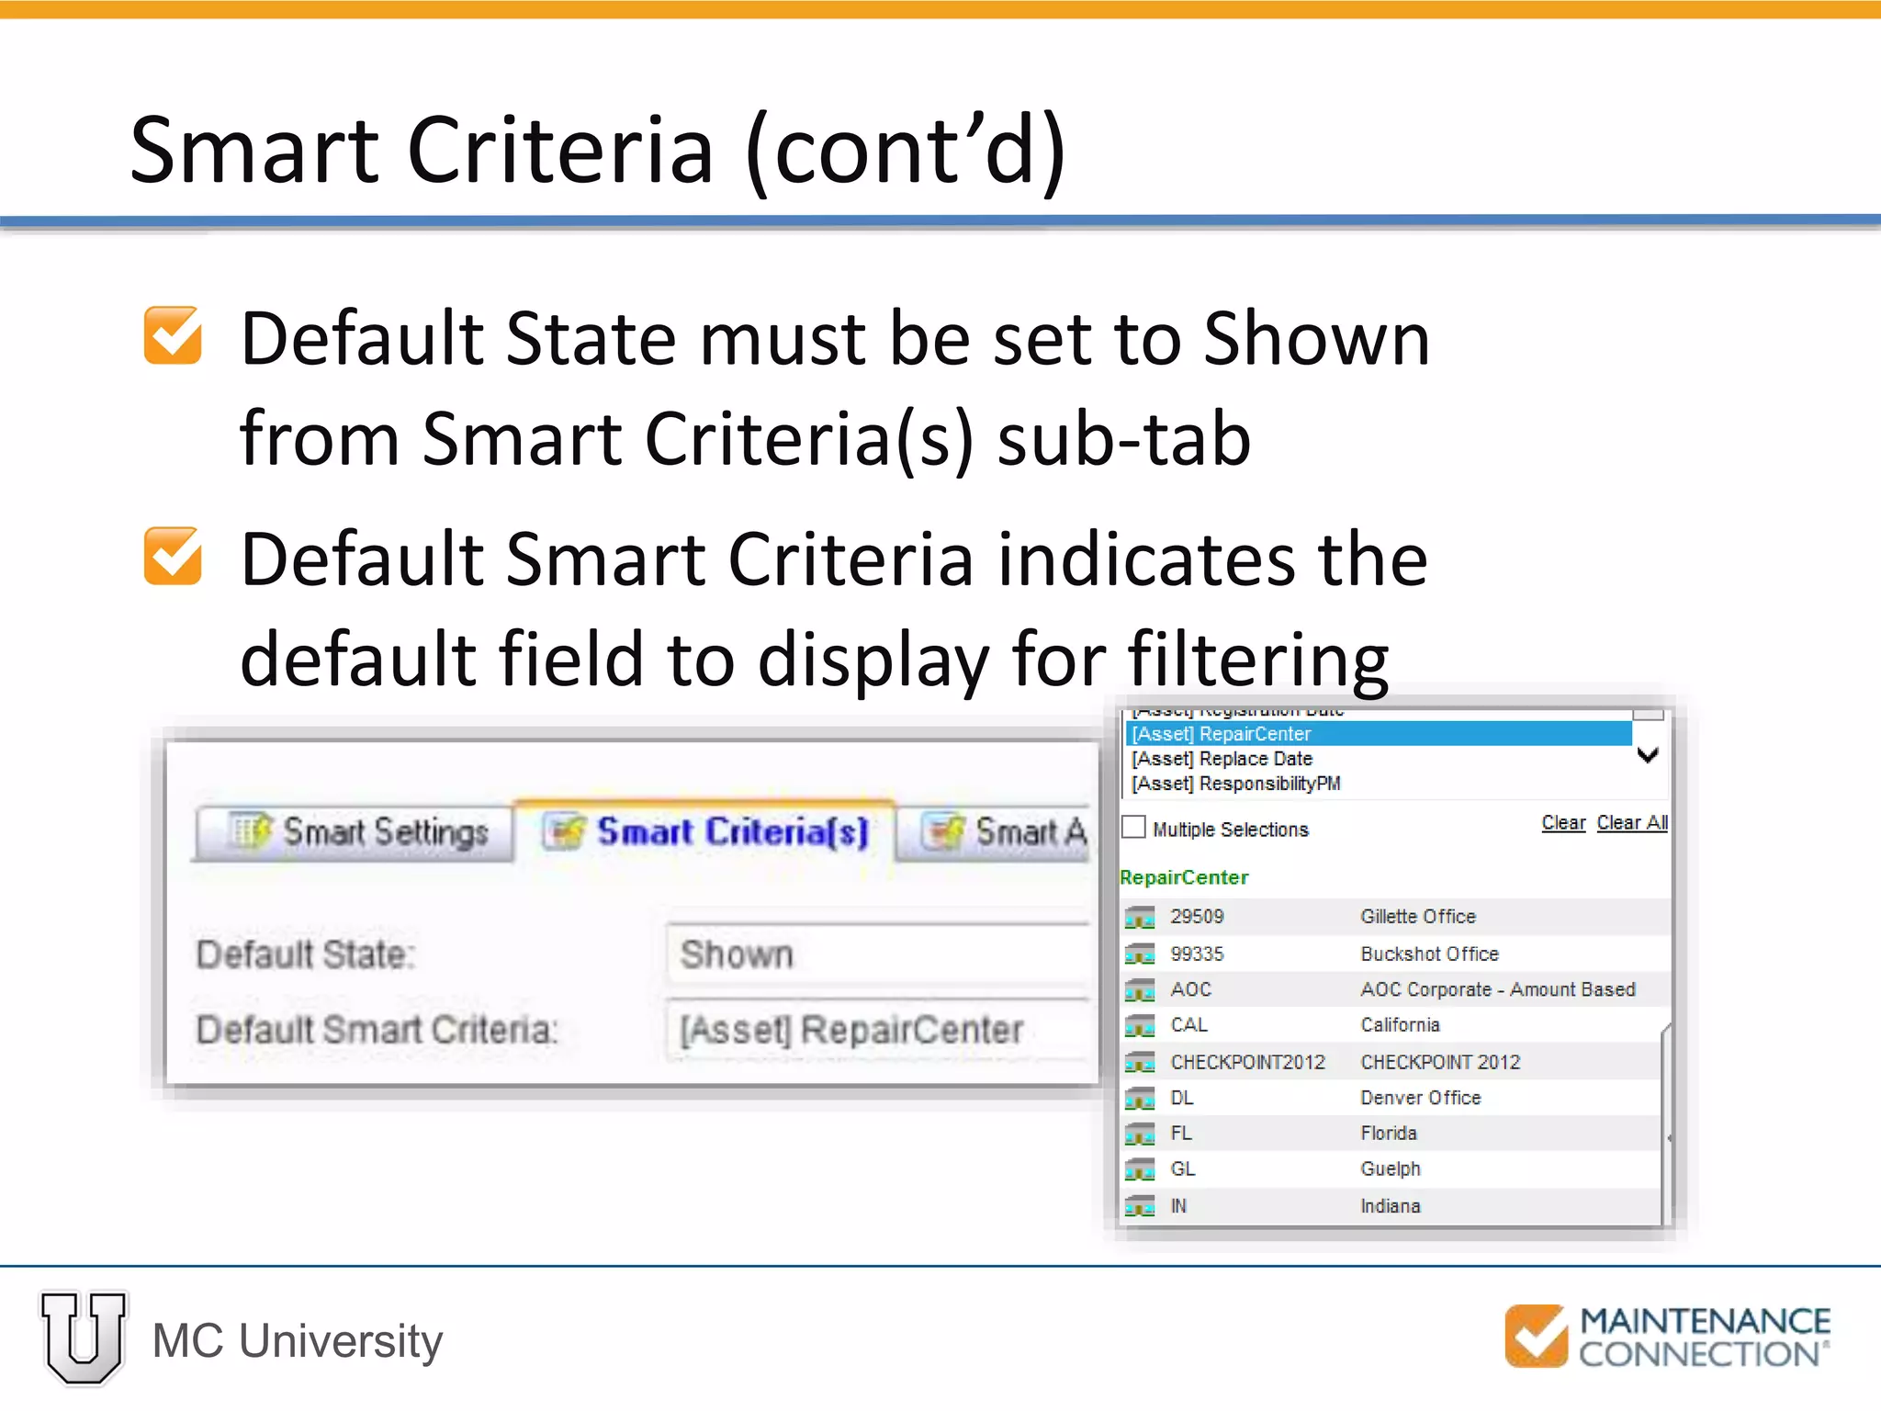The image size is (1881, 1411).
Task: Click the 99335 repair center icon
Action: [1140, 954]
